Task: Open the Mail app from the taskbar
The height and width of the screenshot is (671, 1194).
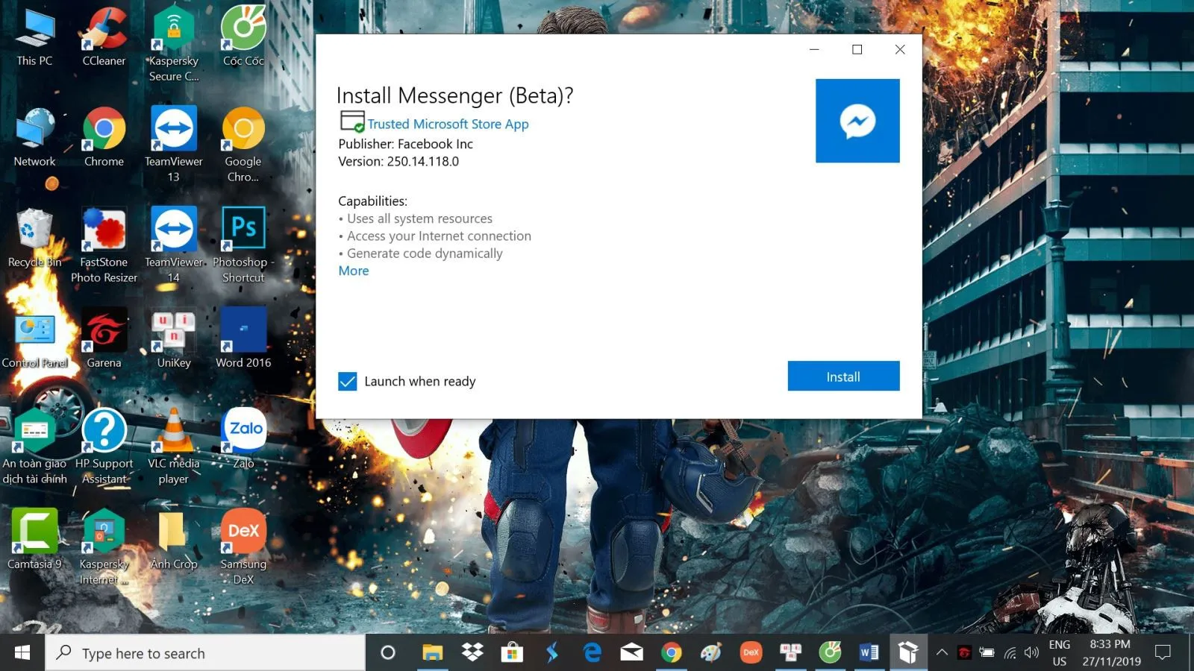Action: [x=631, y=653]
